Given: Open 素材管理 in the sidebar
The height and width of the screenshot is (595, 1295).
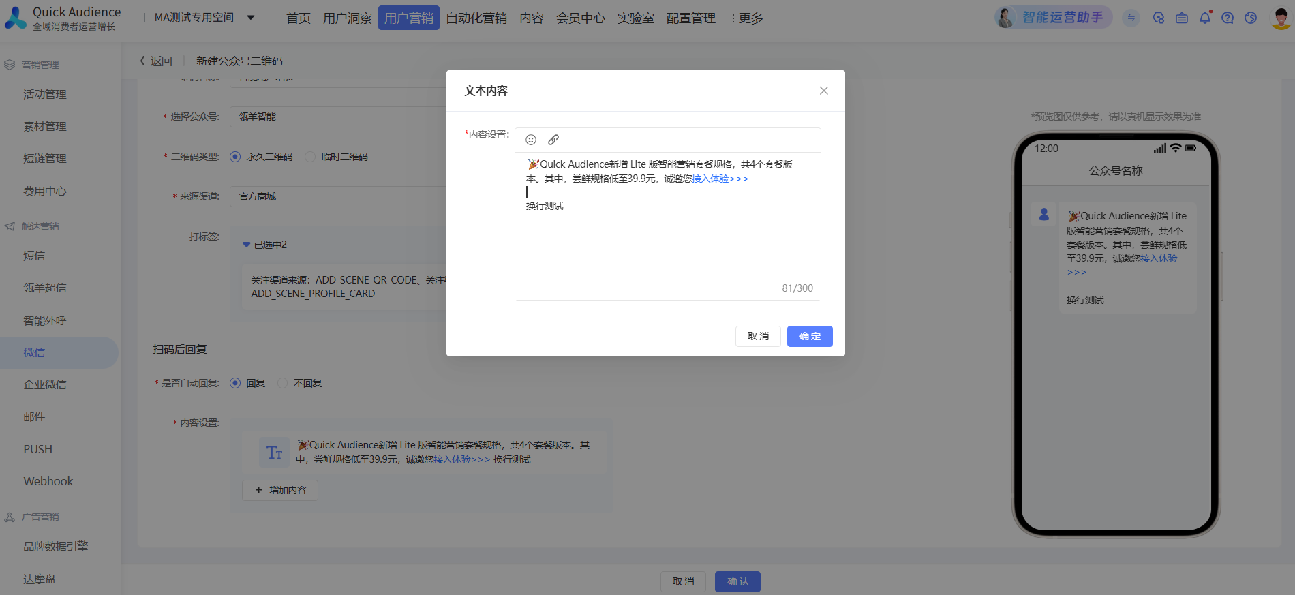Looking at the screenshot, I should pos(45,126).
